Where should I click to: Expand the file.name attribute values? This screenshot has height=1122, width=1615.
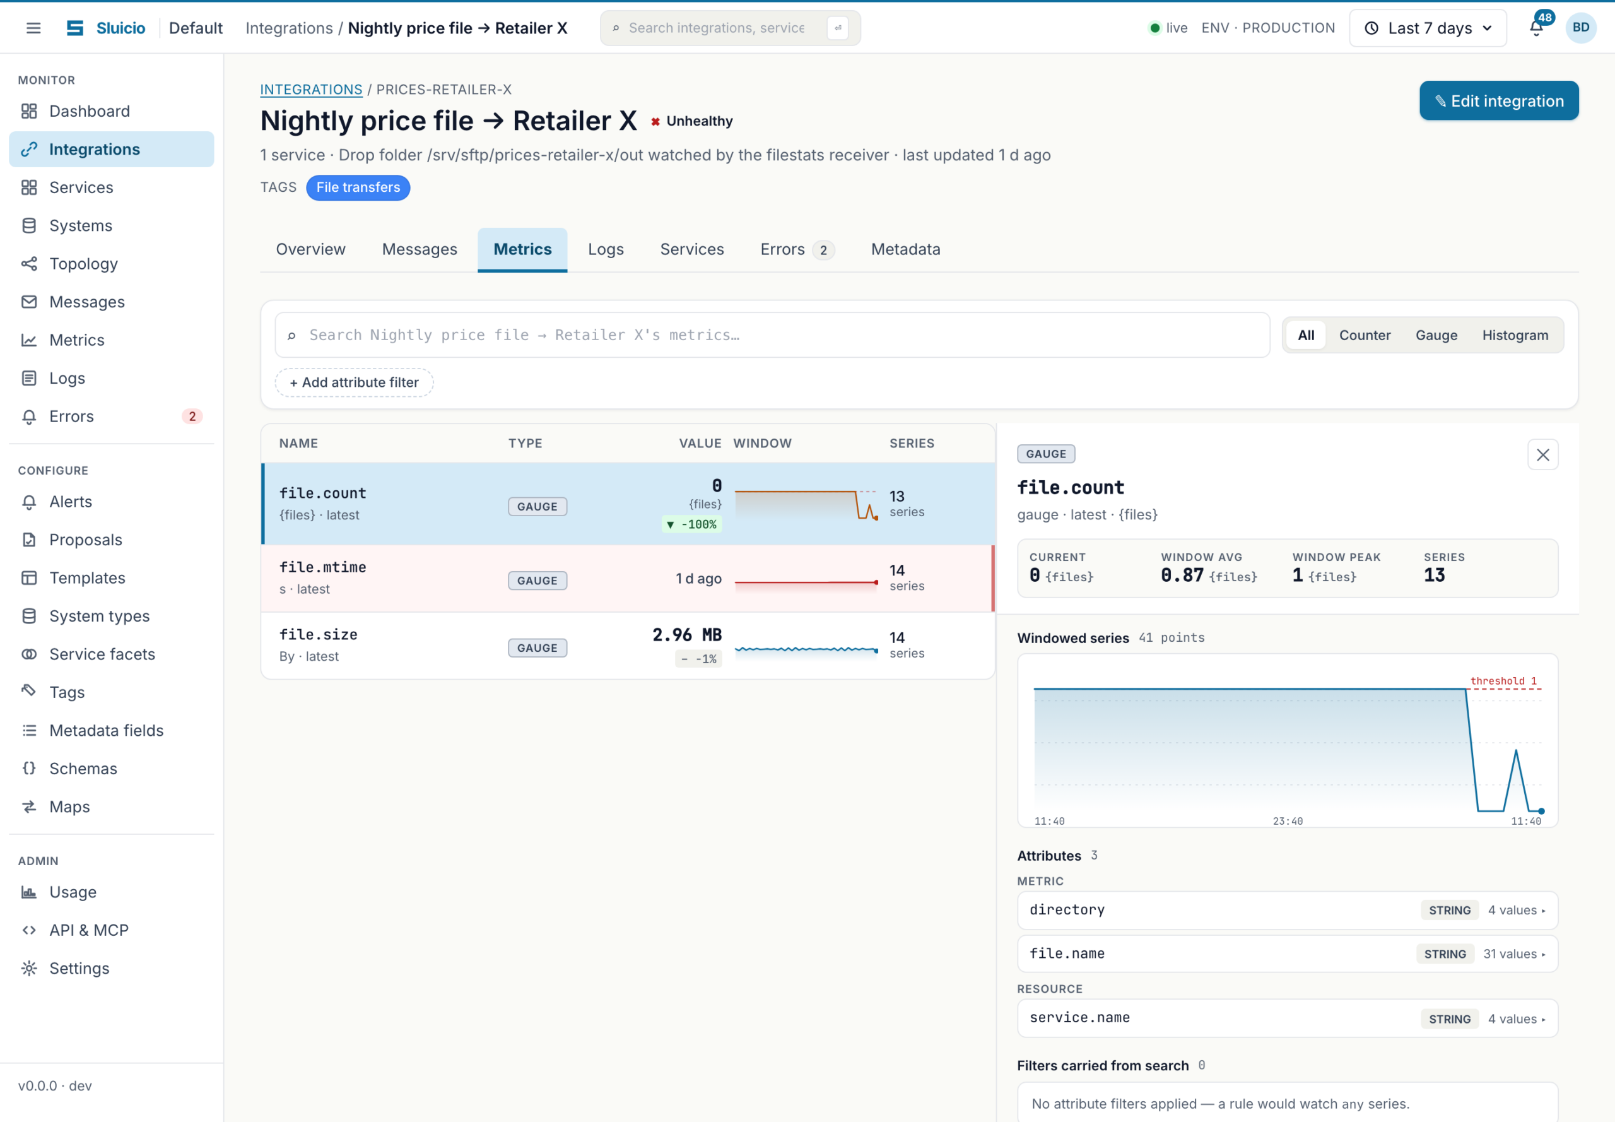pyautogui.click(x=1287, y=954)
